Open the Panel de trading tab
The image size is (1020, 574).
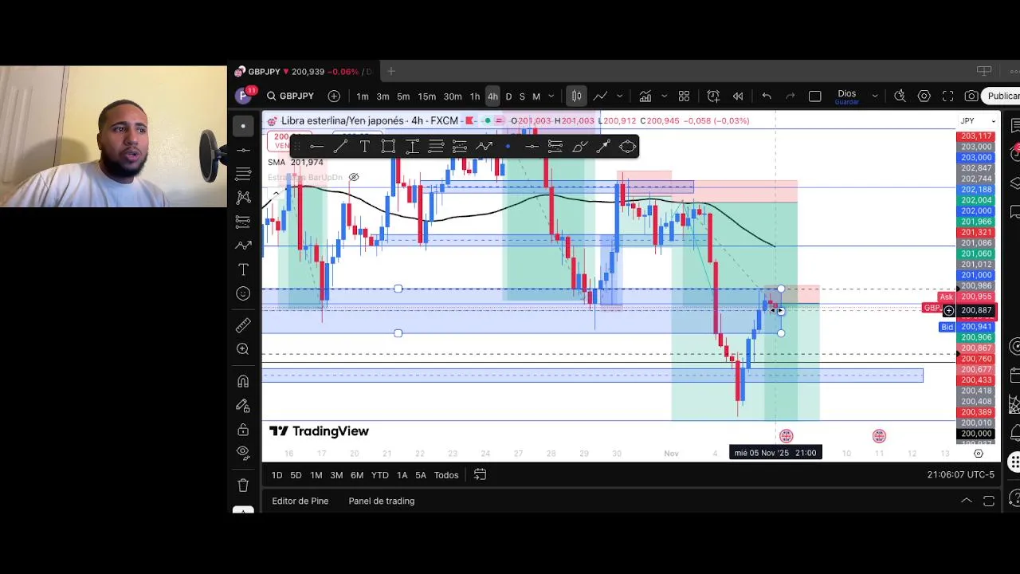tap(382, 501)
